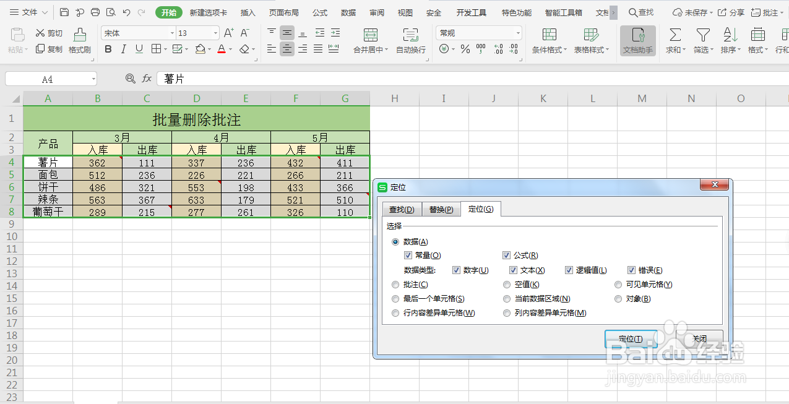Open the number format dropdown (常规)

click(518, 33)
